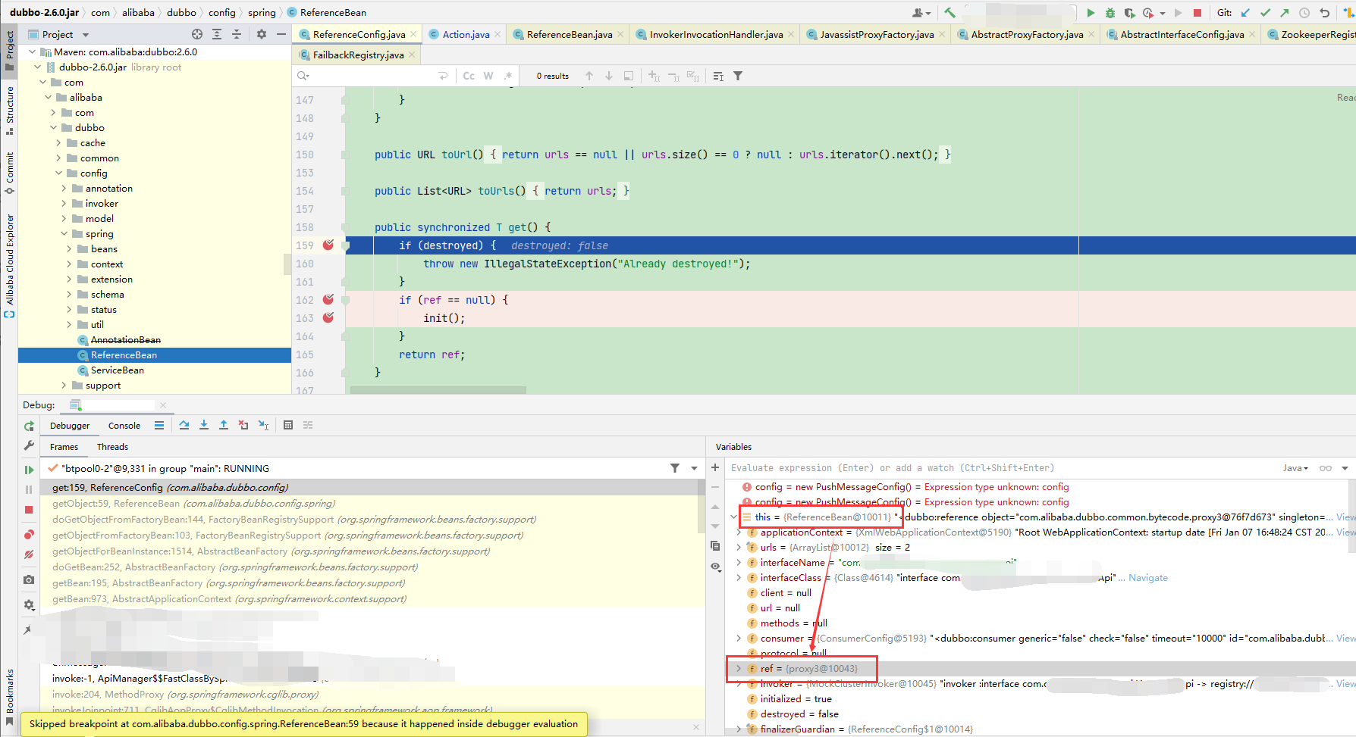Mute breakpoints in debug sidebar
This screenshot has height=737, width=1356.
pos(29,554)
